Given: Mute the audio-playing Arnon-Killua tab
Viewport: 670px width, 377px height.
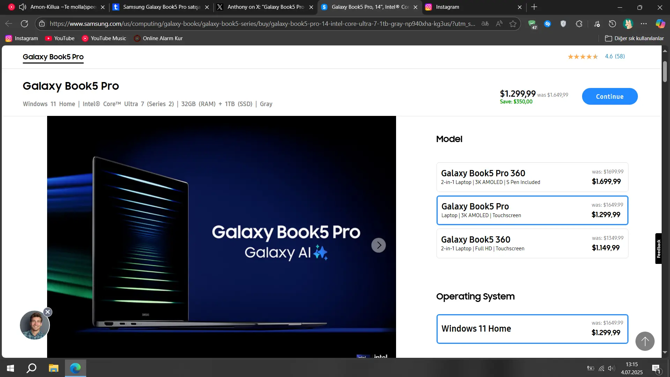Looking at the screenshot, I should (23, 7).
